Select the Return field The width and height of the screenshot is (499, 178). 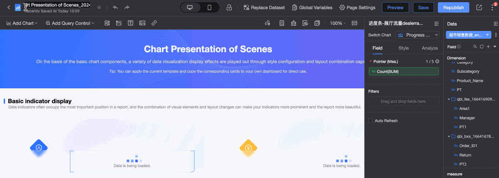[465, 155]
